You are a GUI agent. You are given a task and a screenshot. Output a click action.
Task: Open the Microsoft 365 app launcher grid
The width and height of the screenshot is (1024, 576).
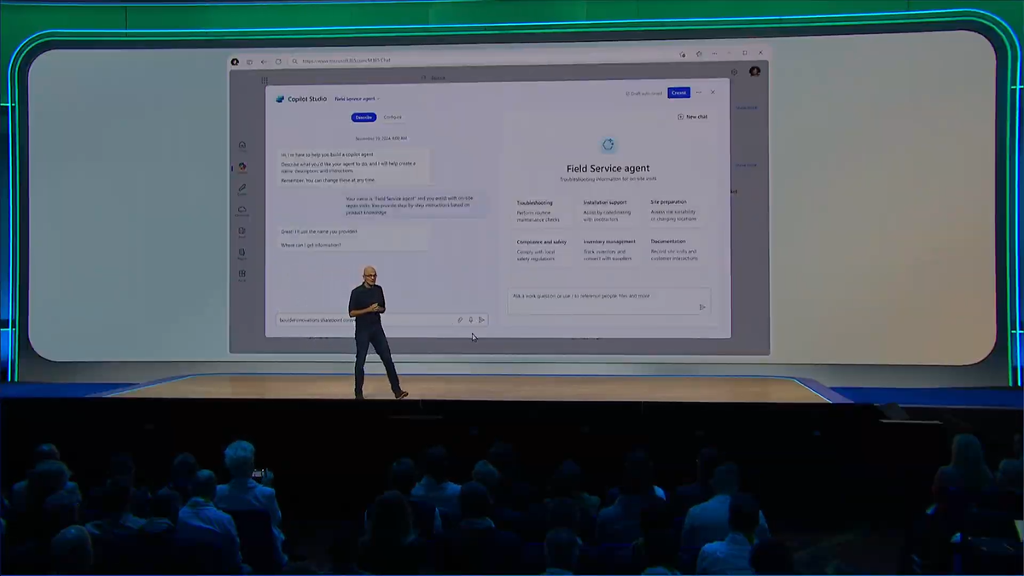coord(264,80)
